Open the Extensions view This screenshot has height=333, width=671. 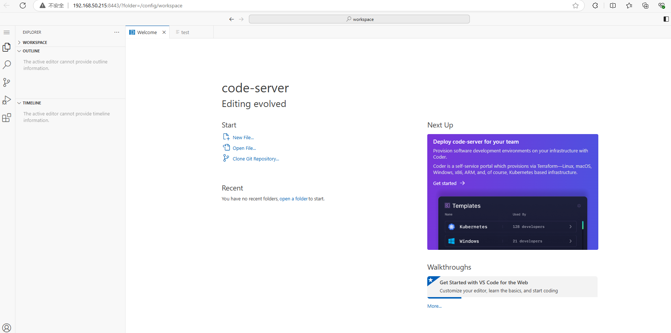point(7,117)
